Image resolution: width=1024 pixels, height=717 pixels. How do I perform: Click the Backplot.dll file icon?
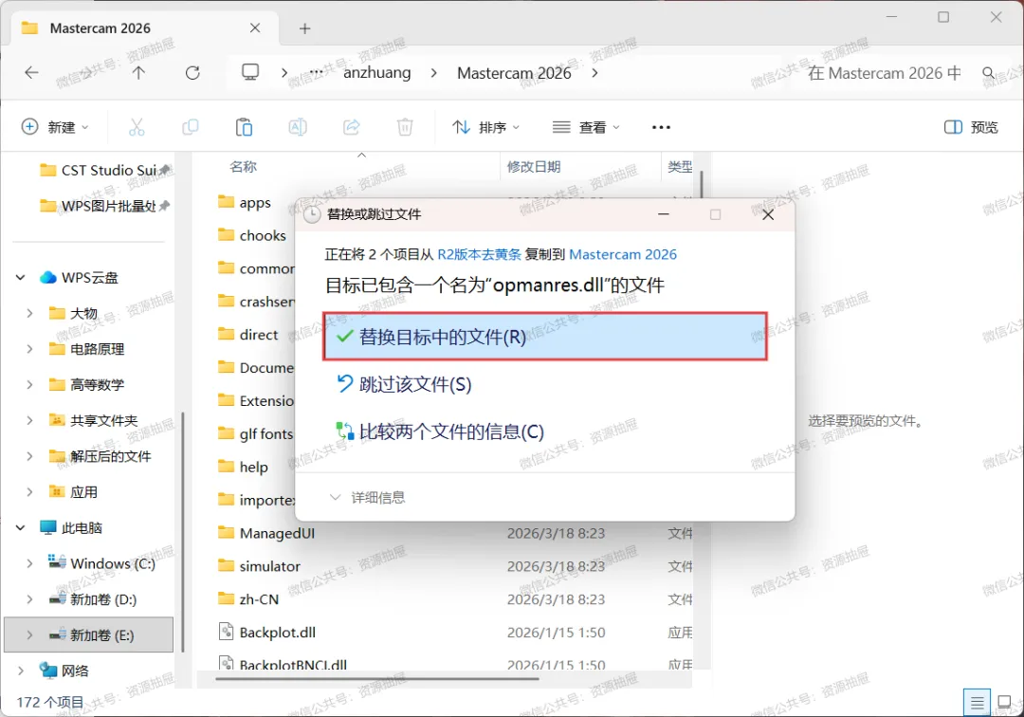(226, 632)
